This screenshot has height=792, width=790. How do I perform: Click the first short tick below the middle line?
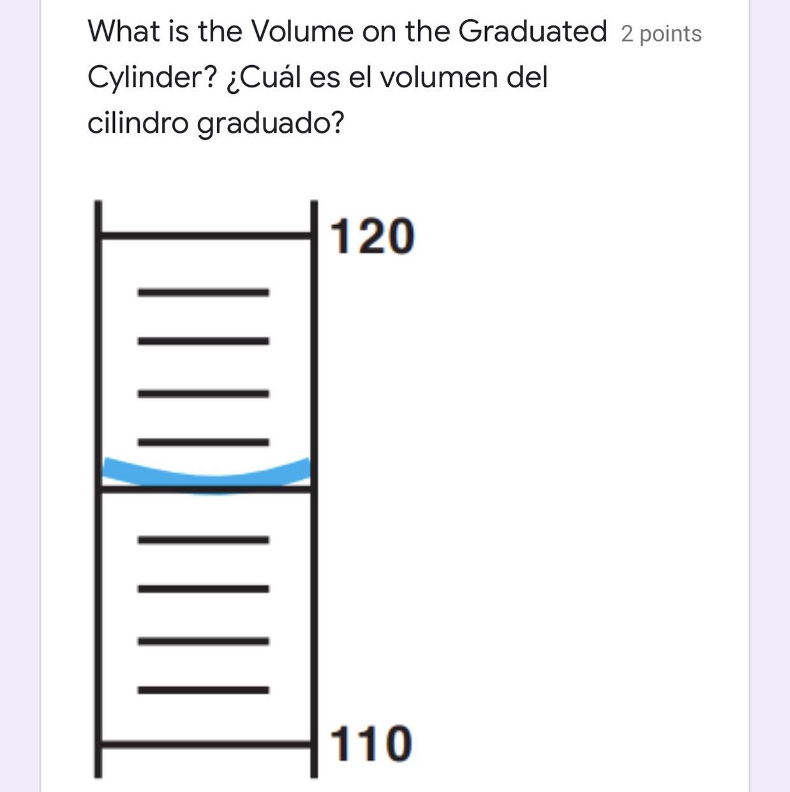pos(203,540)
